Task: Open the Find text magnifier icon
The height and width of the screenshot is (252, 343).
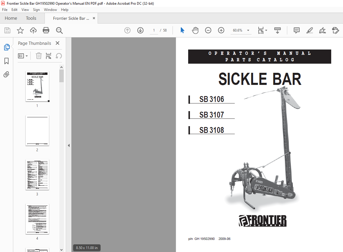Action: click(x=59, y=30)
